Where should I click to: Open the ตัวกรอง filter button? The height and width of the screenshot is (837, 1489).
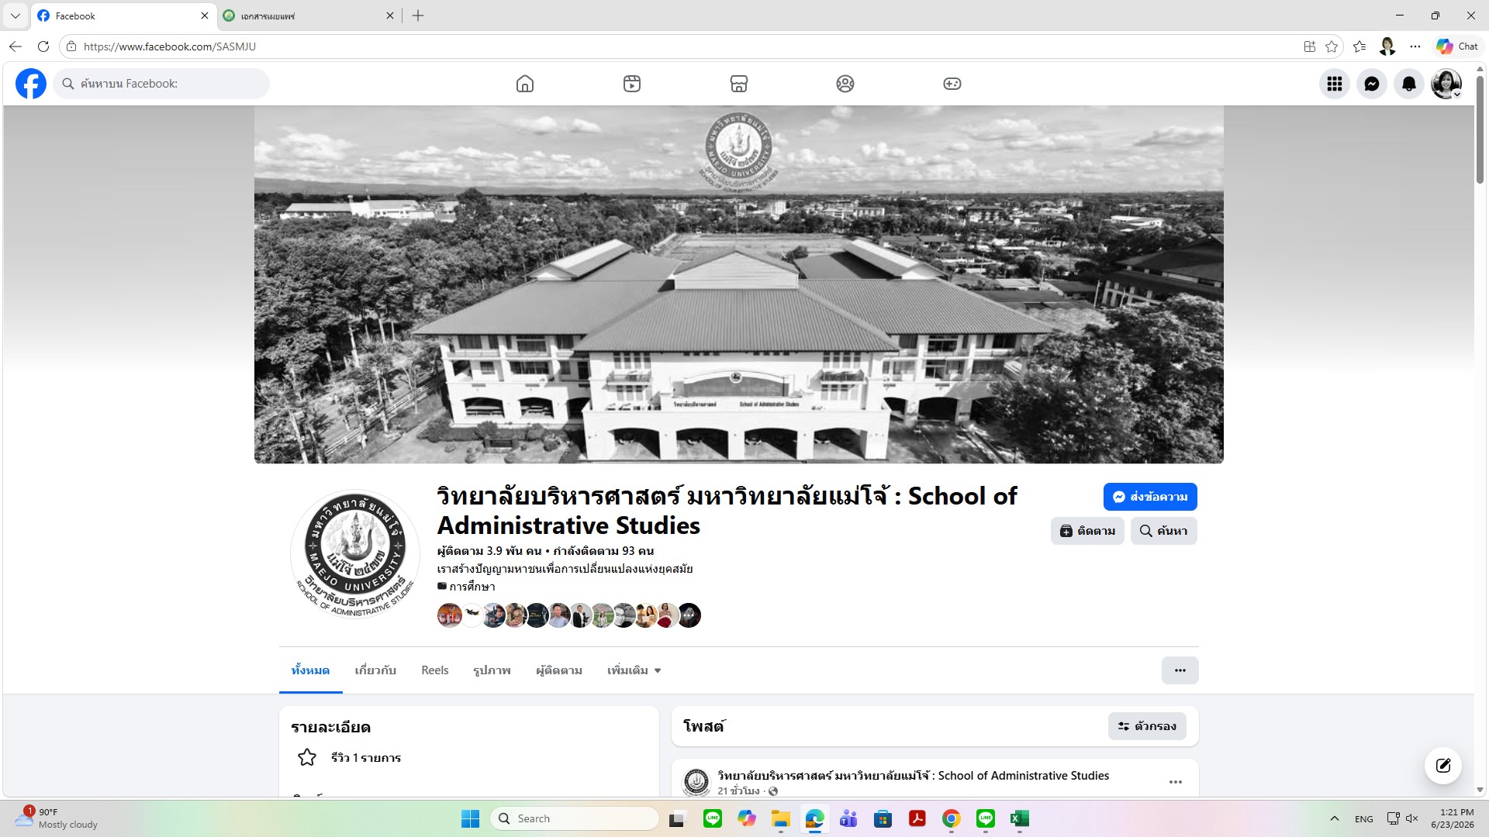click(1147, 726)
